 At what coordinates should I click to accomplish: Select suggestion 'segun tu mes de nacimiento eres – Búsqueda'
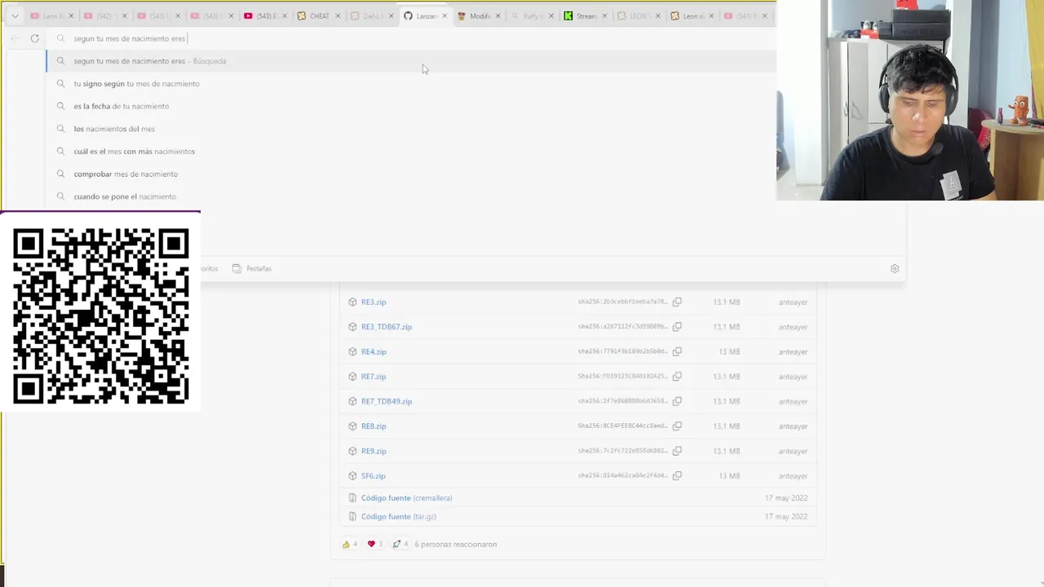click(x=411, y=61)
